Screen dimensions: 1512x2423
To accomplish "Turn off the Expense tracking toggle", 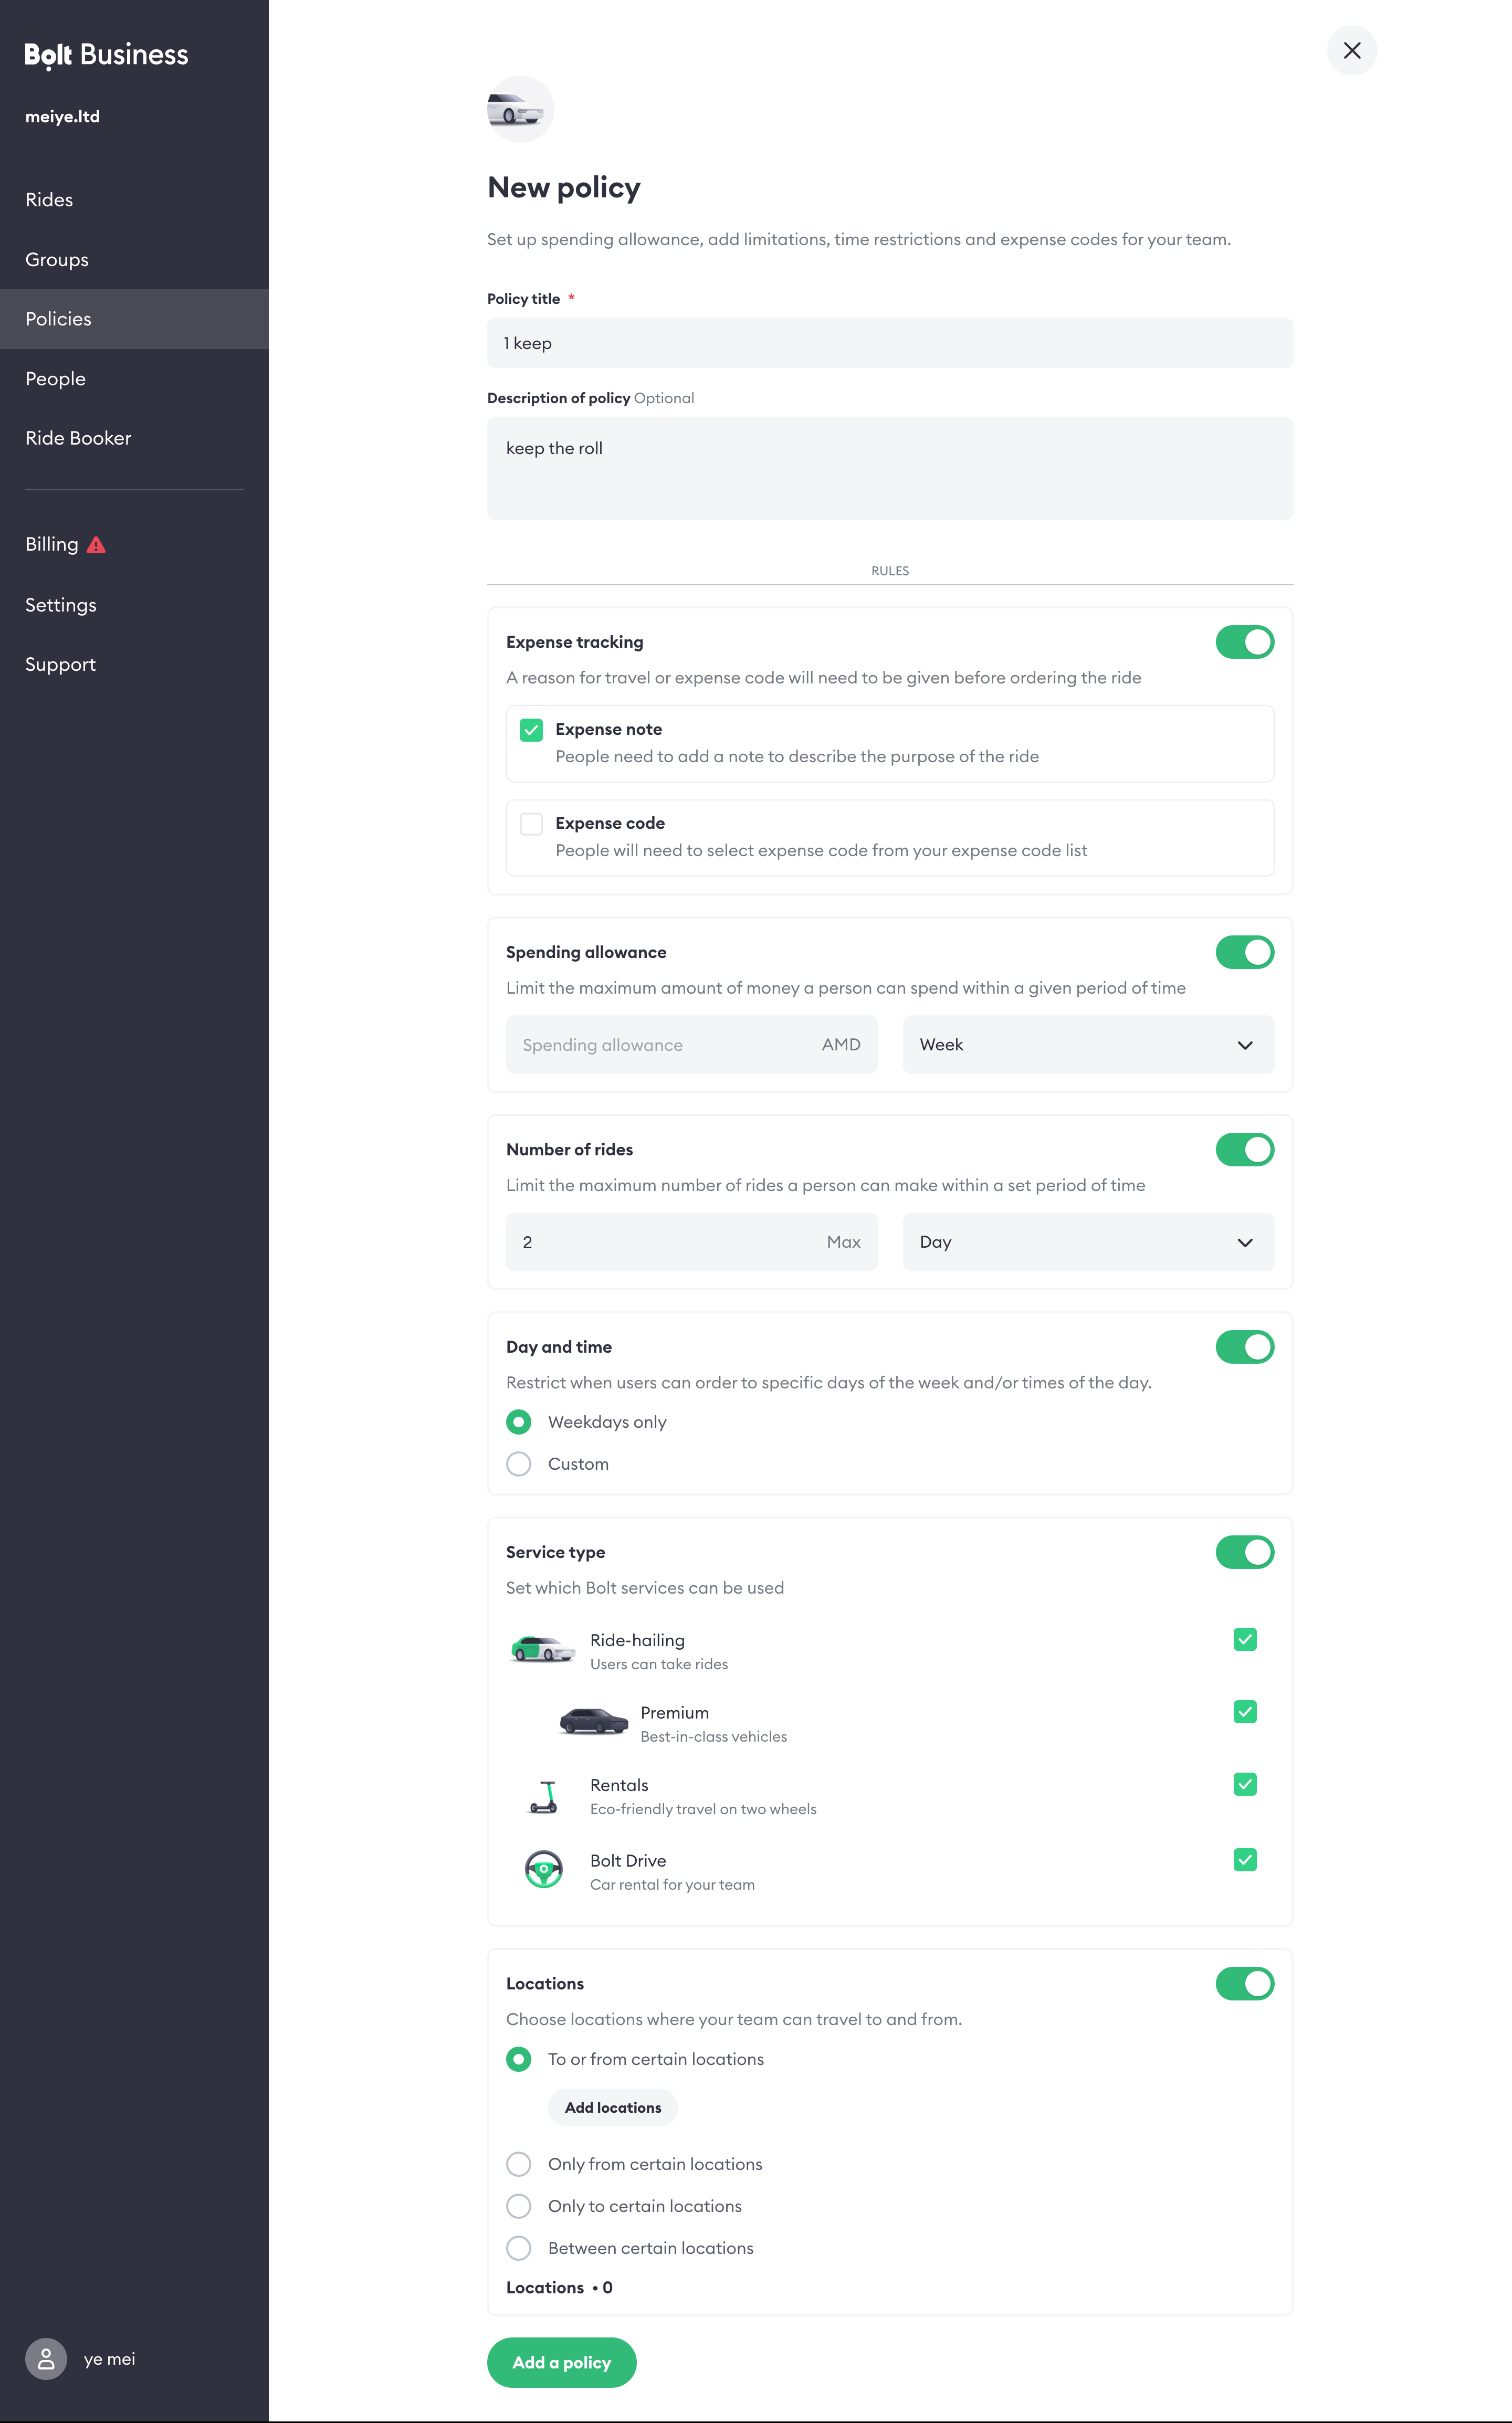I will click(x=1244, y=642).
